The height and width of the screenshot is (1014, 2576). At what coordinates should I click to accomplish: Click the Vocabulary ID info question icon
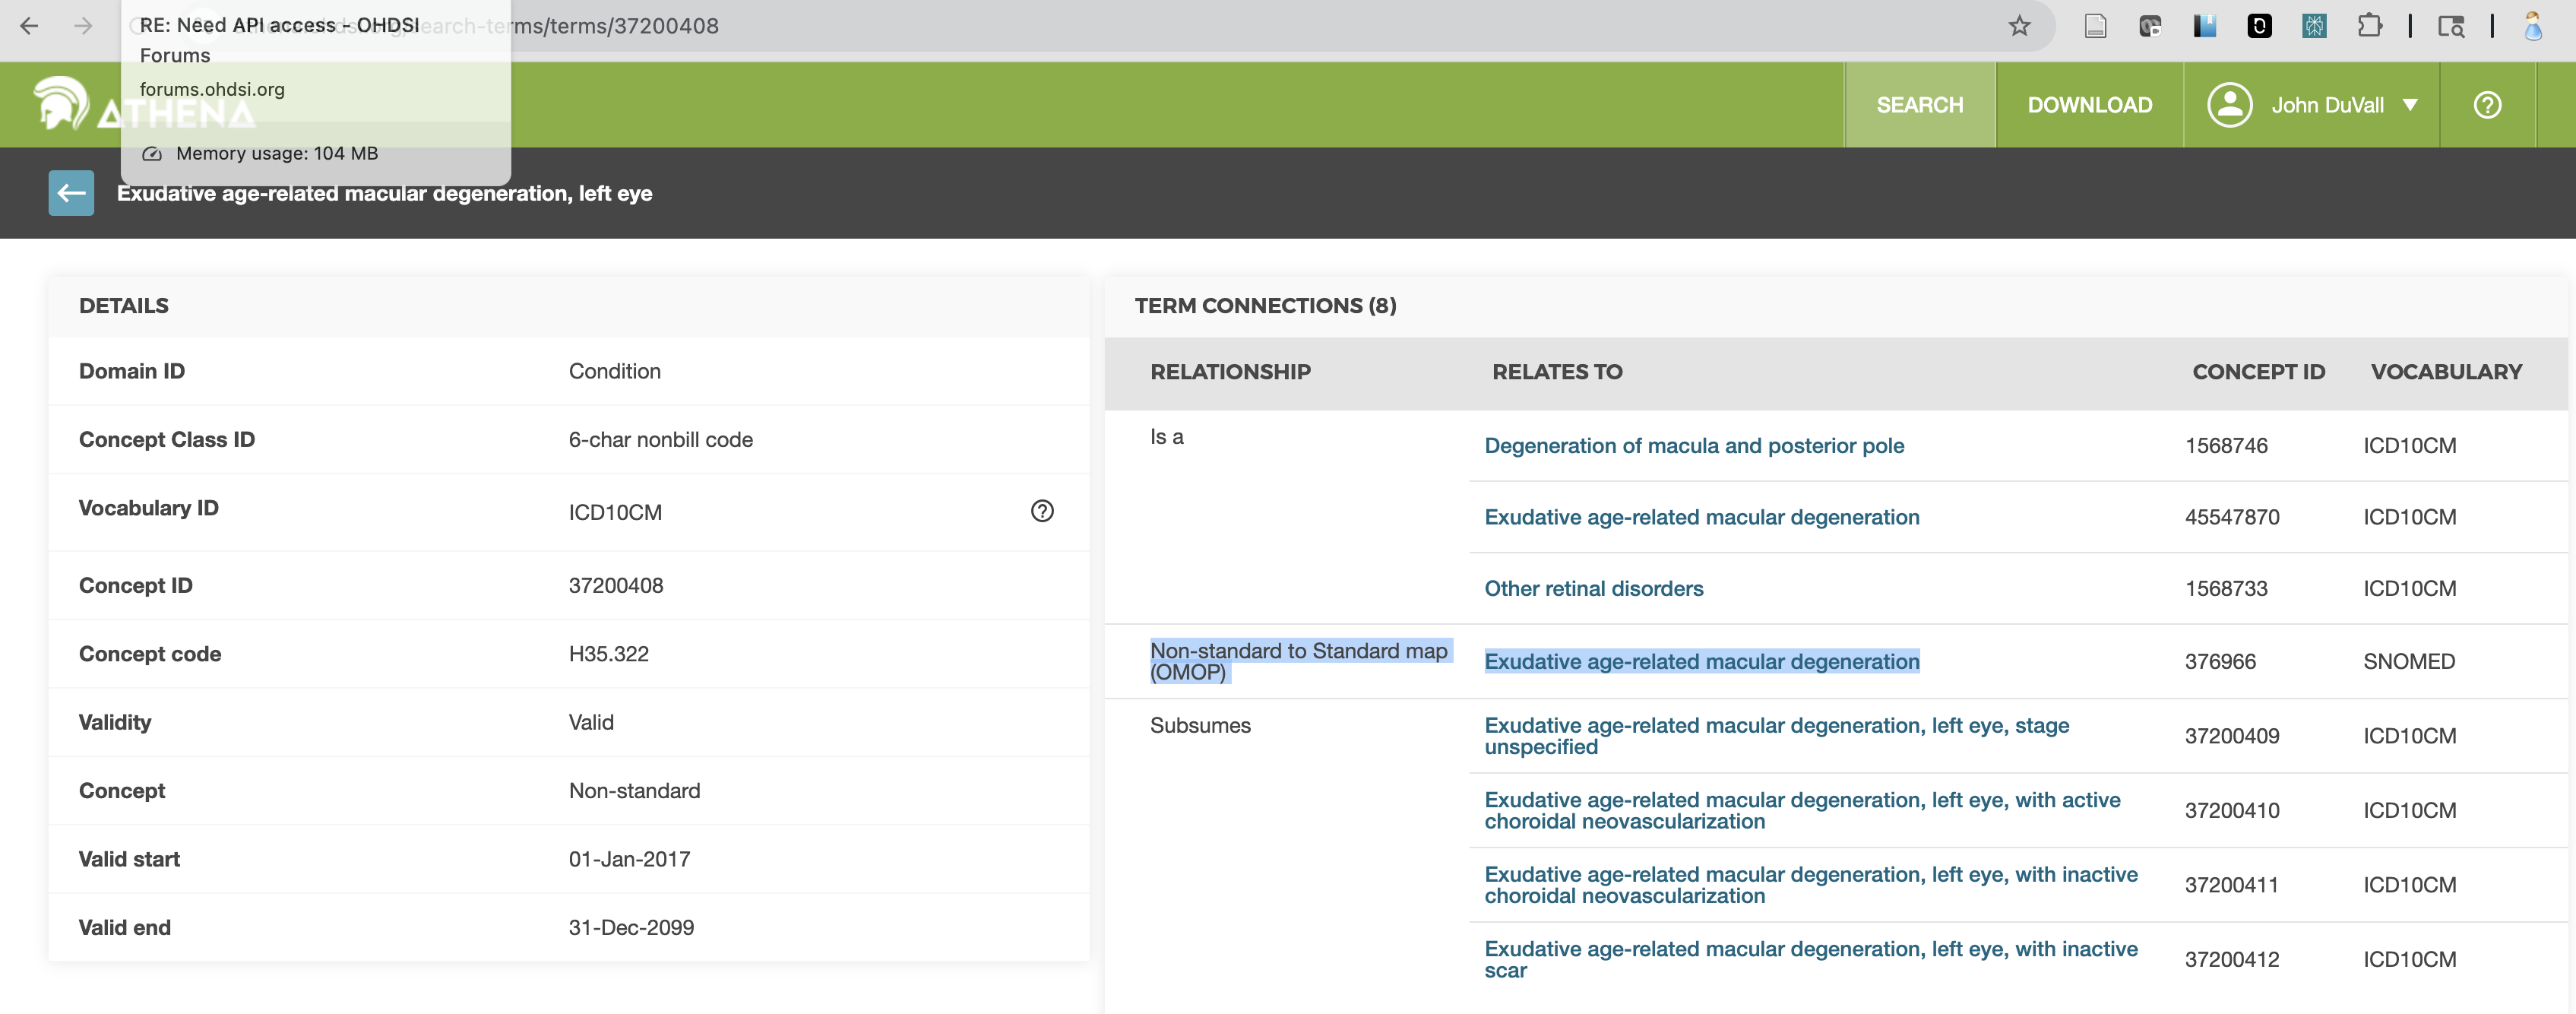pos(1041,511)
